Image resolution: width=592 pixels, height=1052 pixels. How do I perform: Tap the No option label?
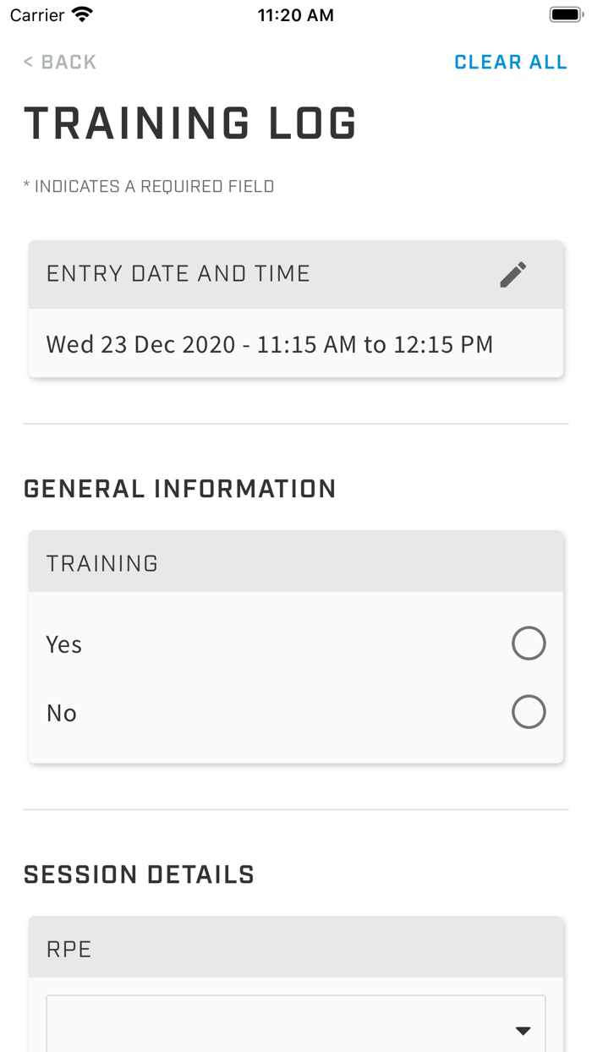coord(62,713)
